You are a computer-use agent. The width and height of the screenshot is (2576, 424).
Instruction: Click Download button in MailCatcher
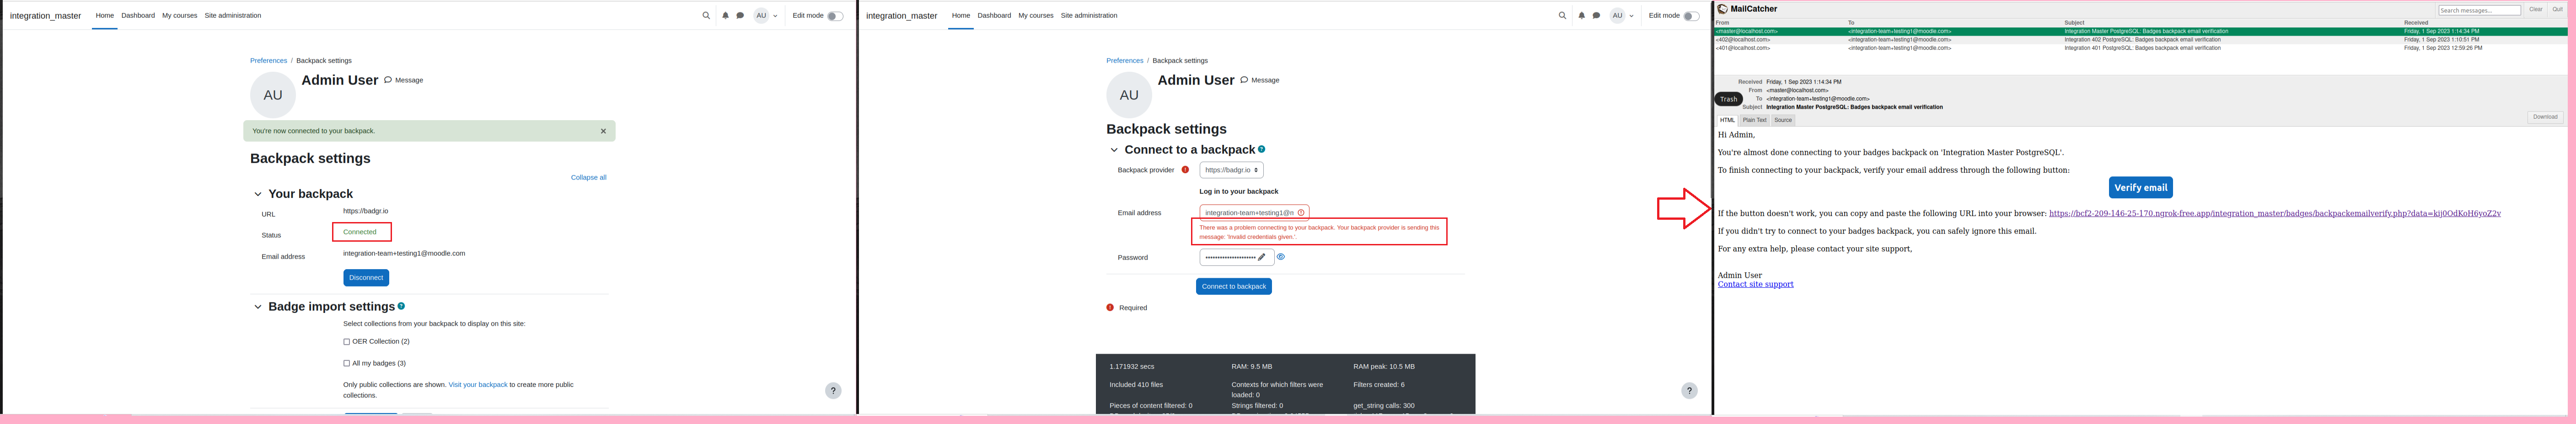(x=2545, y=117)
